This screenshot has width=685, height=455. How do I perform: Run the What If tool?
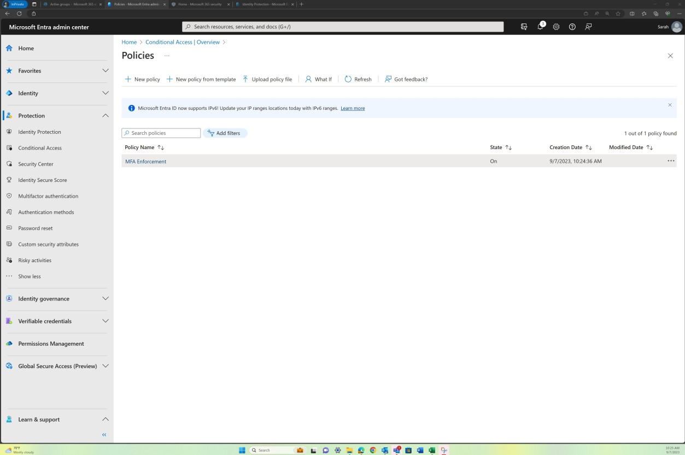coord(319,79)
